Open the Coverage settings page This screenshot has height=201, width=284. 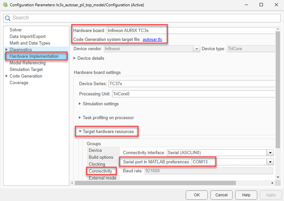tap(19, 83)
